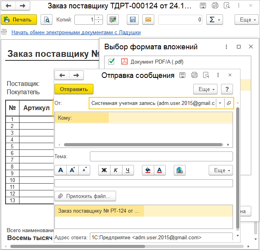Maximize the Выбор формата вложений dialog
Screen dimensions: 260x250
point(239,47)
